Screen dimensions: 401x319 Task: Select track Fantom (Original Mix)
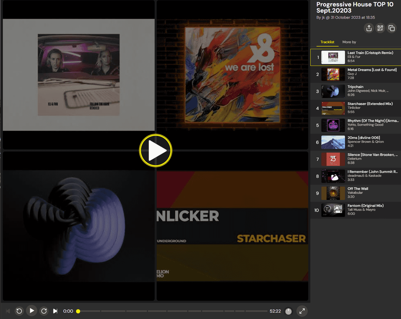(356, 210)
